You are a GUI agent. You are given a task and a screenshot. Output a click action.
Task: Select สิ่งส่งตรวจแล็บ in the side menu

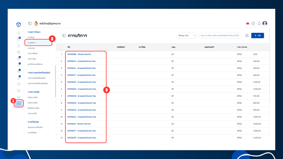point(34,108)
